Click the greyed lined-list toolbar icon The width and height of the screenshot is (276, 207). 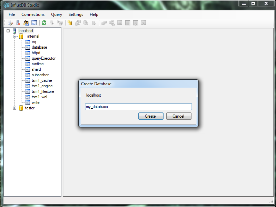pos(128,23)
